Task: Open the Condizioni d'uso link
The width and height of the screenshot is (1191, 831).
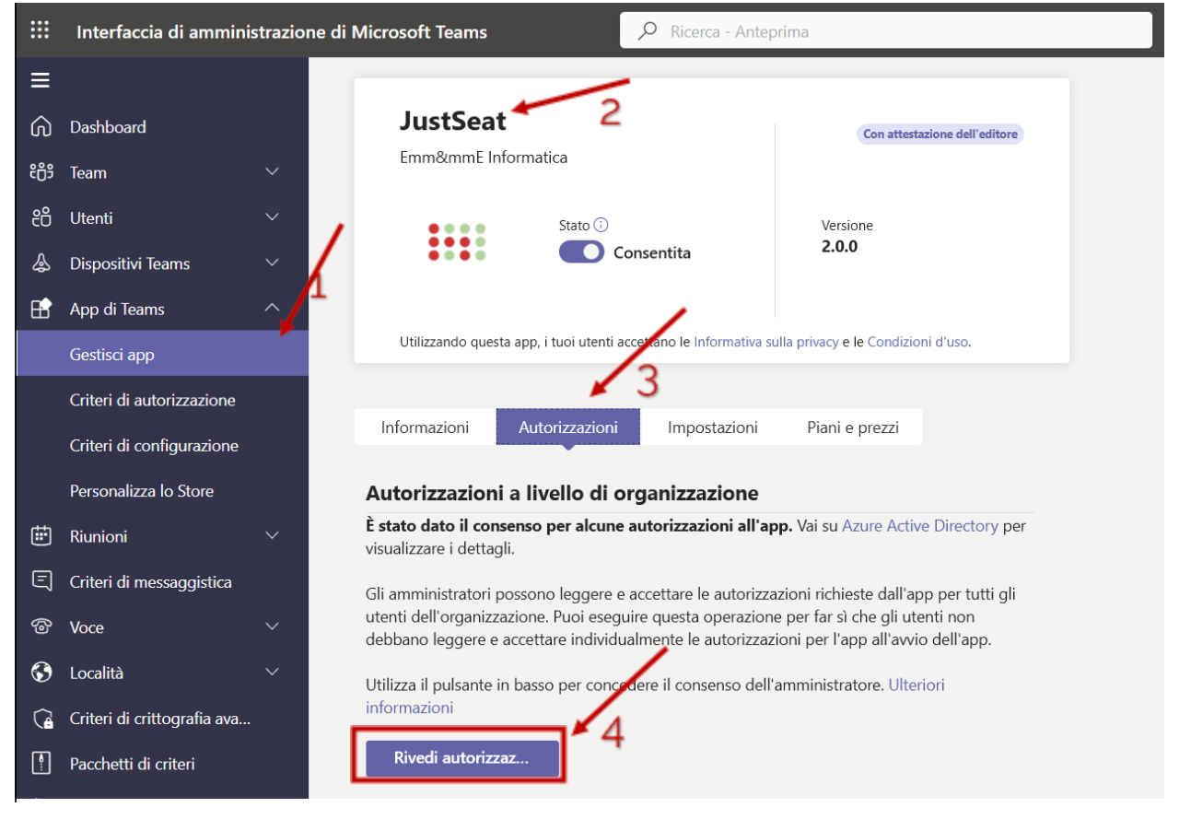Action: point(917,342)
